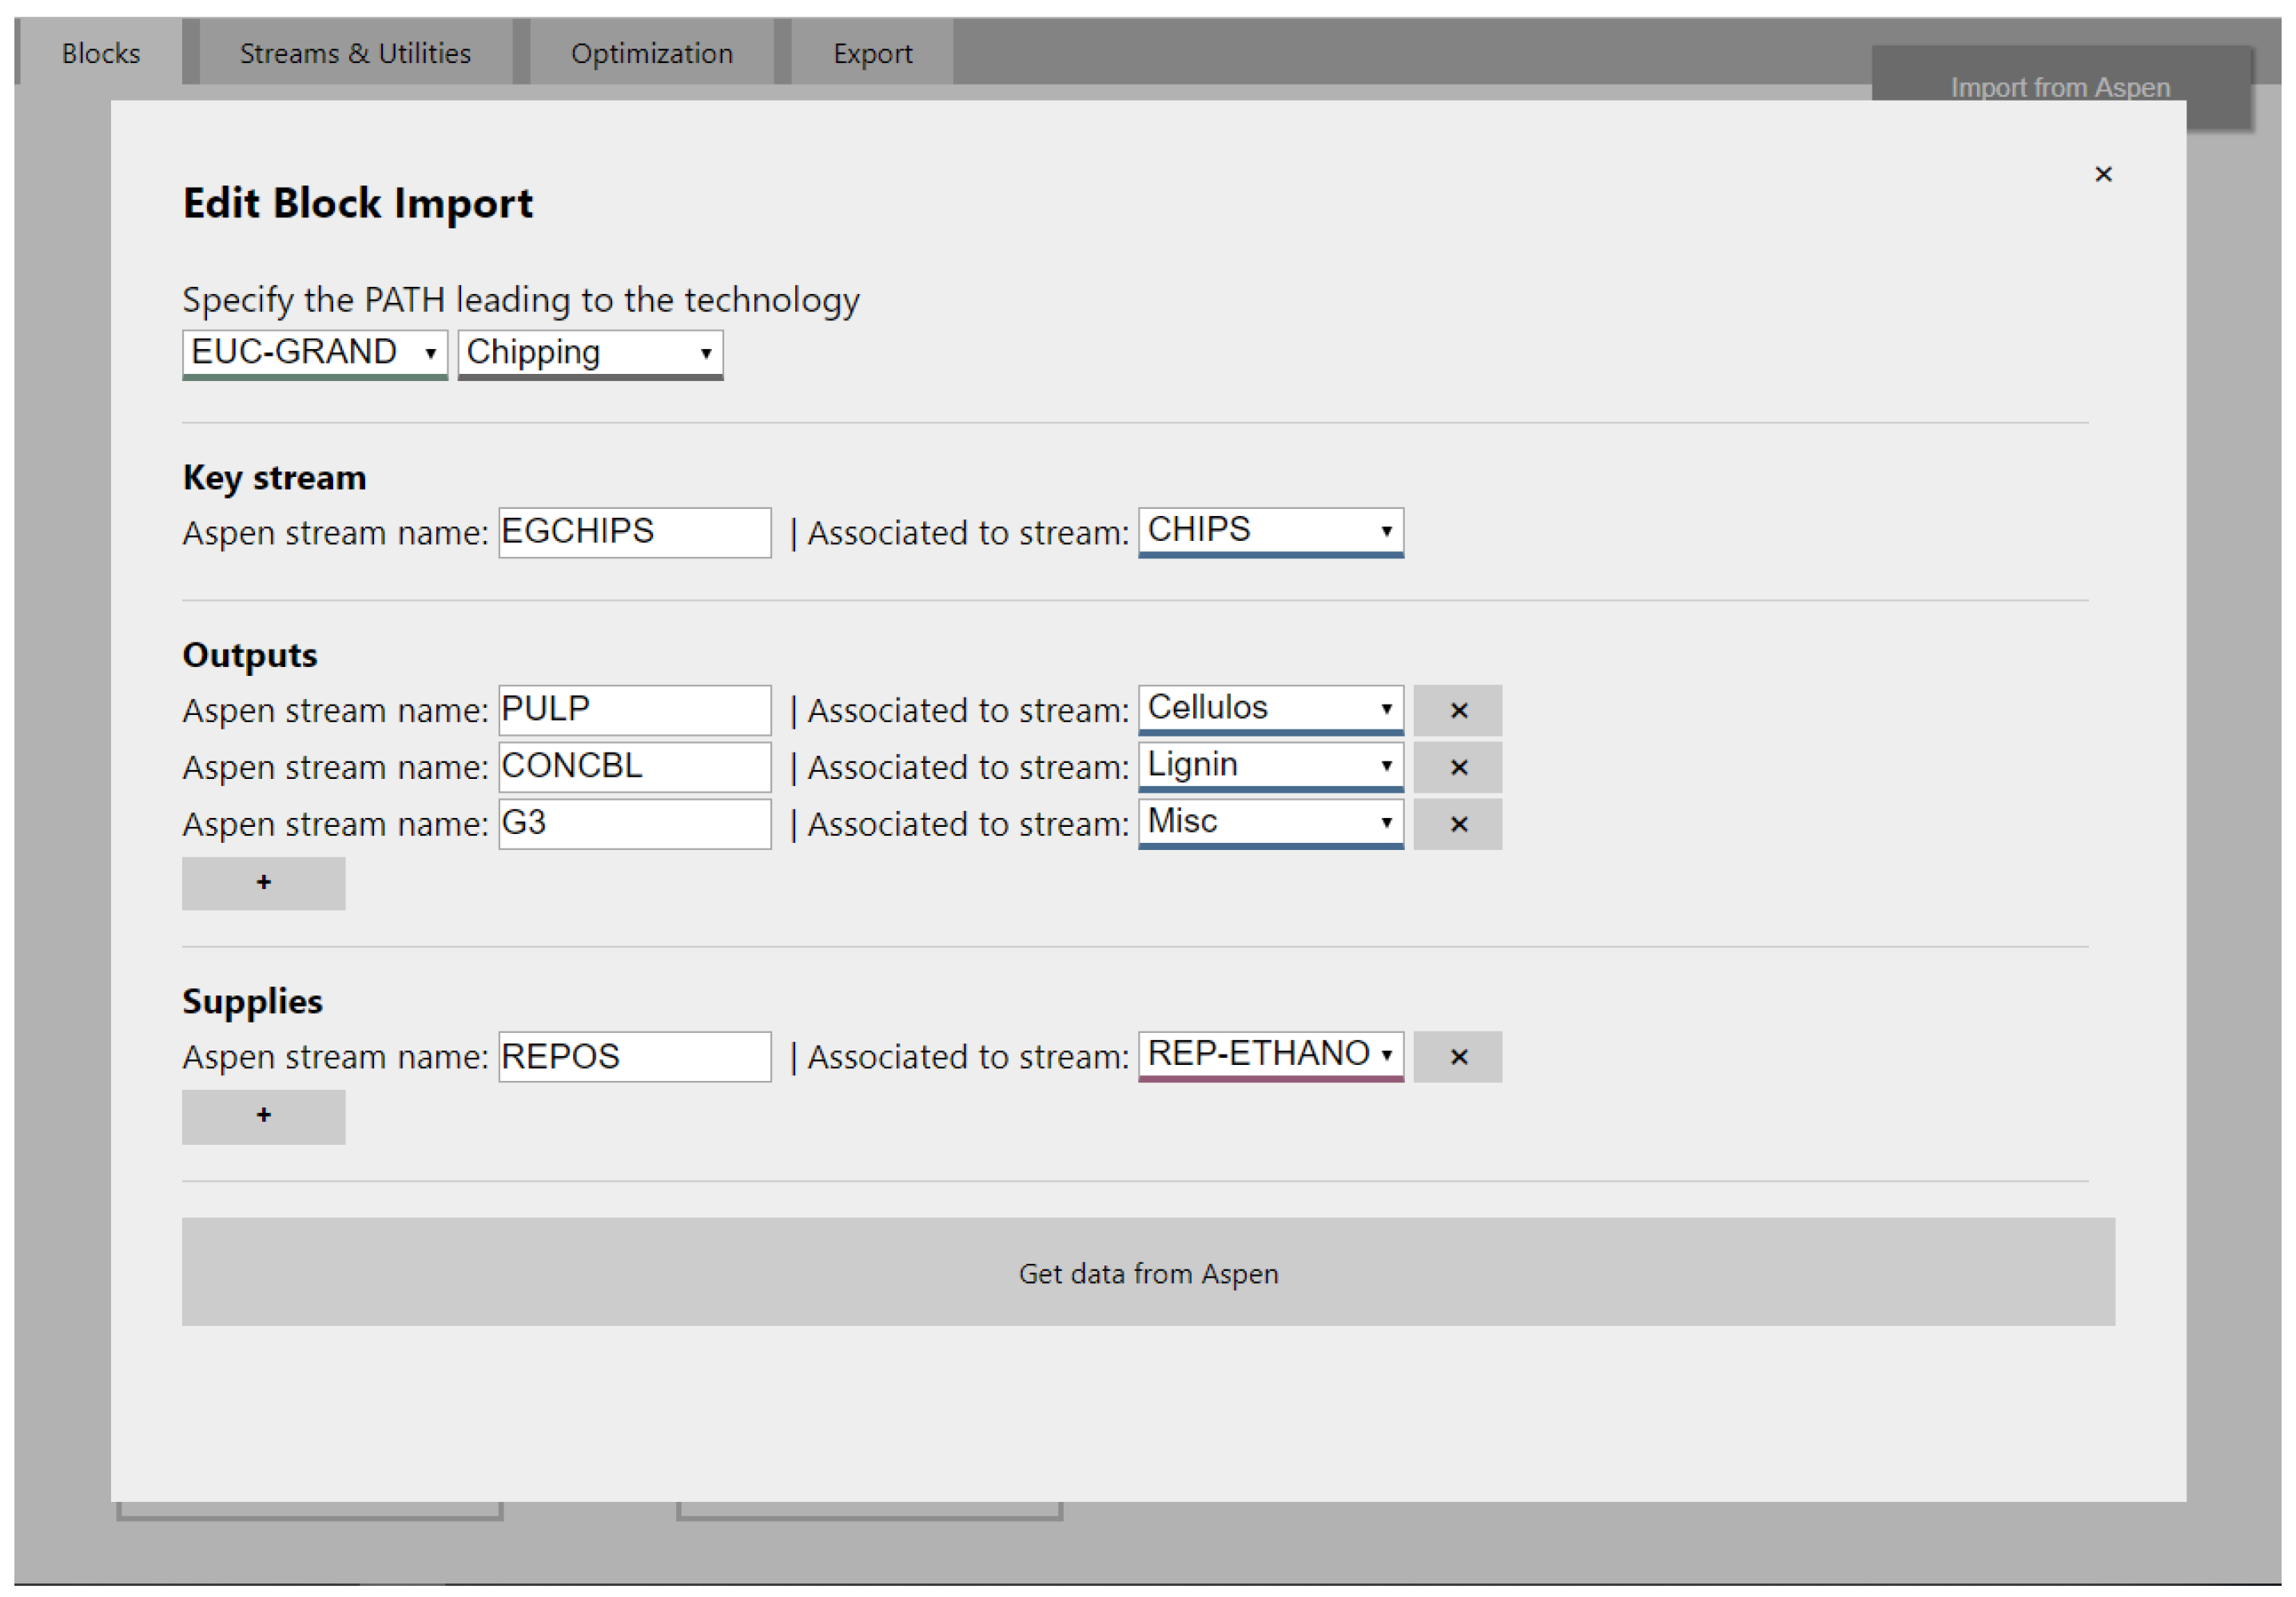
Task: Add a new supply stream row
Action: point(263,1115)
